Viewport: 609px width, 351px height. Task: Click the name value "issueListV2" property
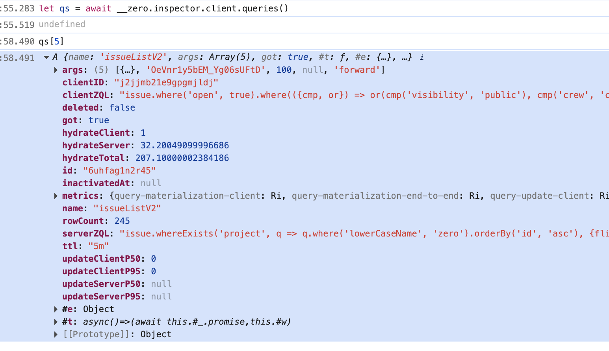point(127,209)
